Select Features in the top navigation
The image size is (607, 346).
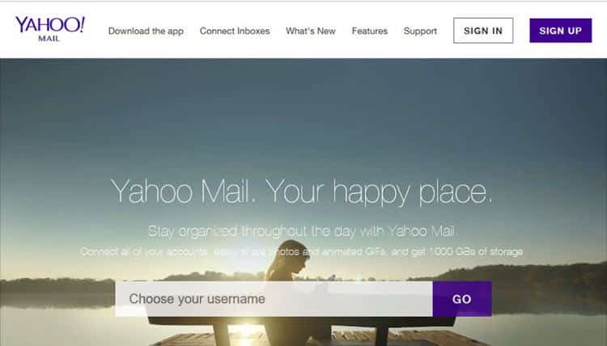click(x=369, y=31)
